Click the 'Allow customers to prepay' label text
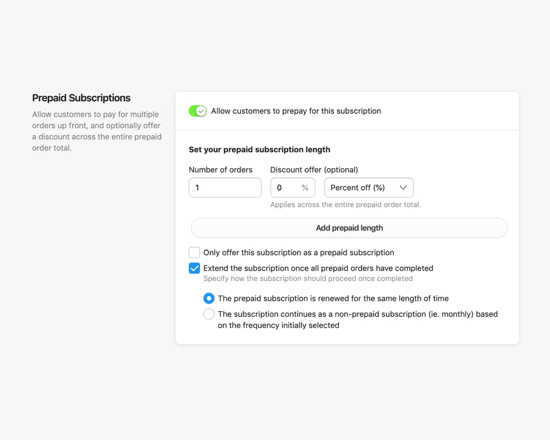The height and width of the screenshot is (440, 550). point(296,111)
